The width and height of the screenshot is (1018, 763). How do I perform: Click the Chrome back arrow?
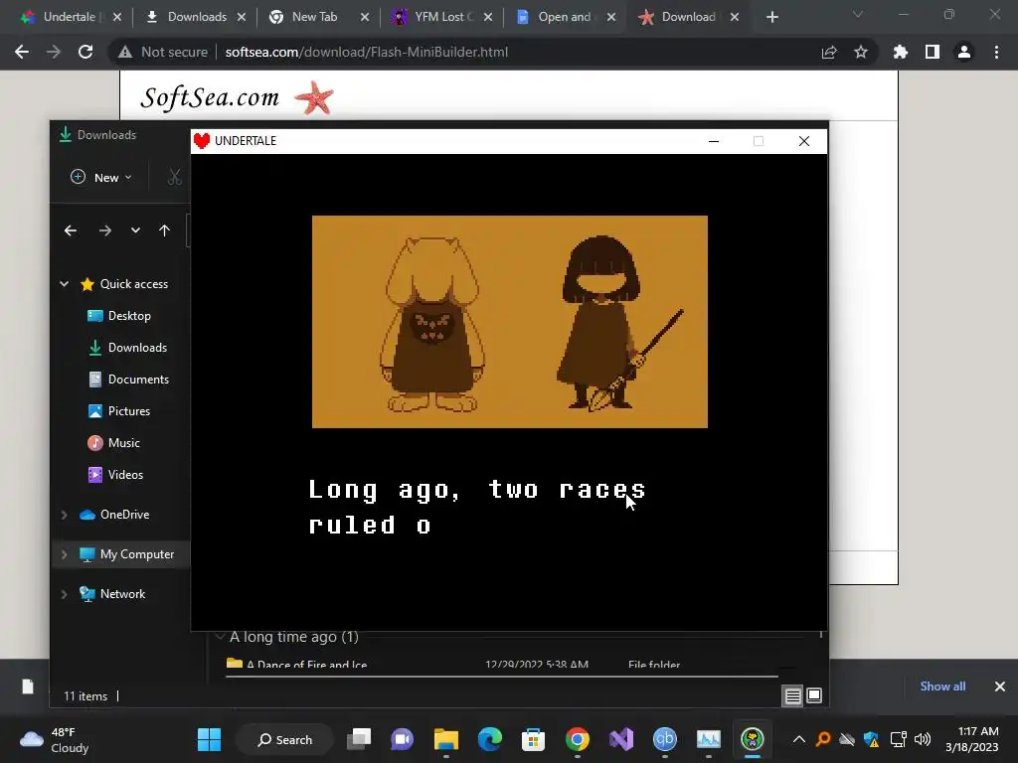click(22, 52)
